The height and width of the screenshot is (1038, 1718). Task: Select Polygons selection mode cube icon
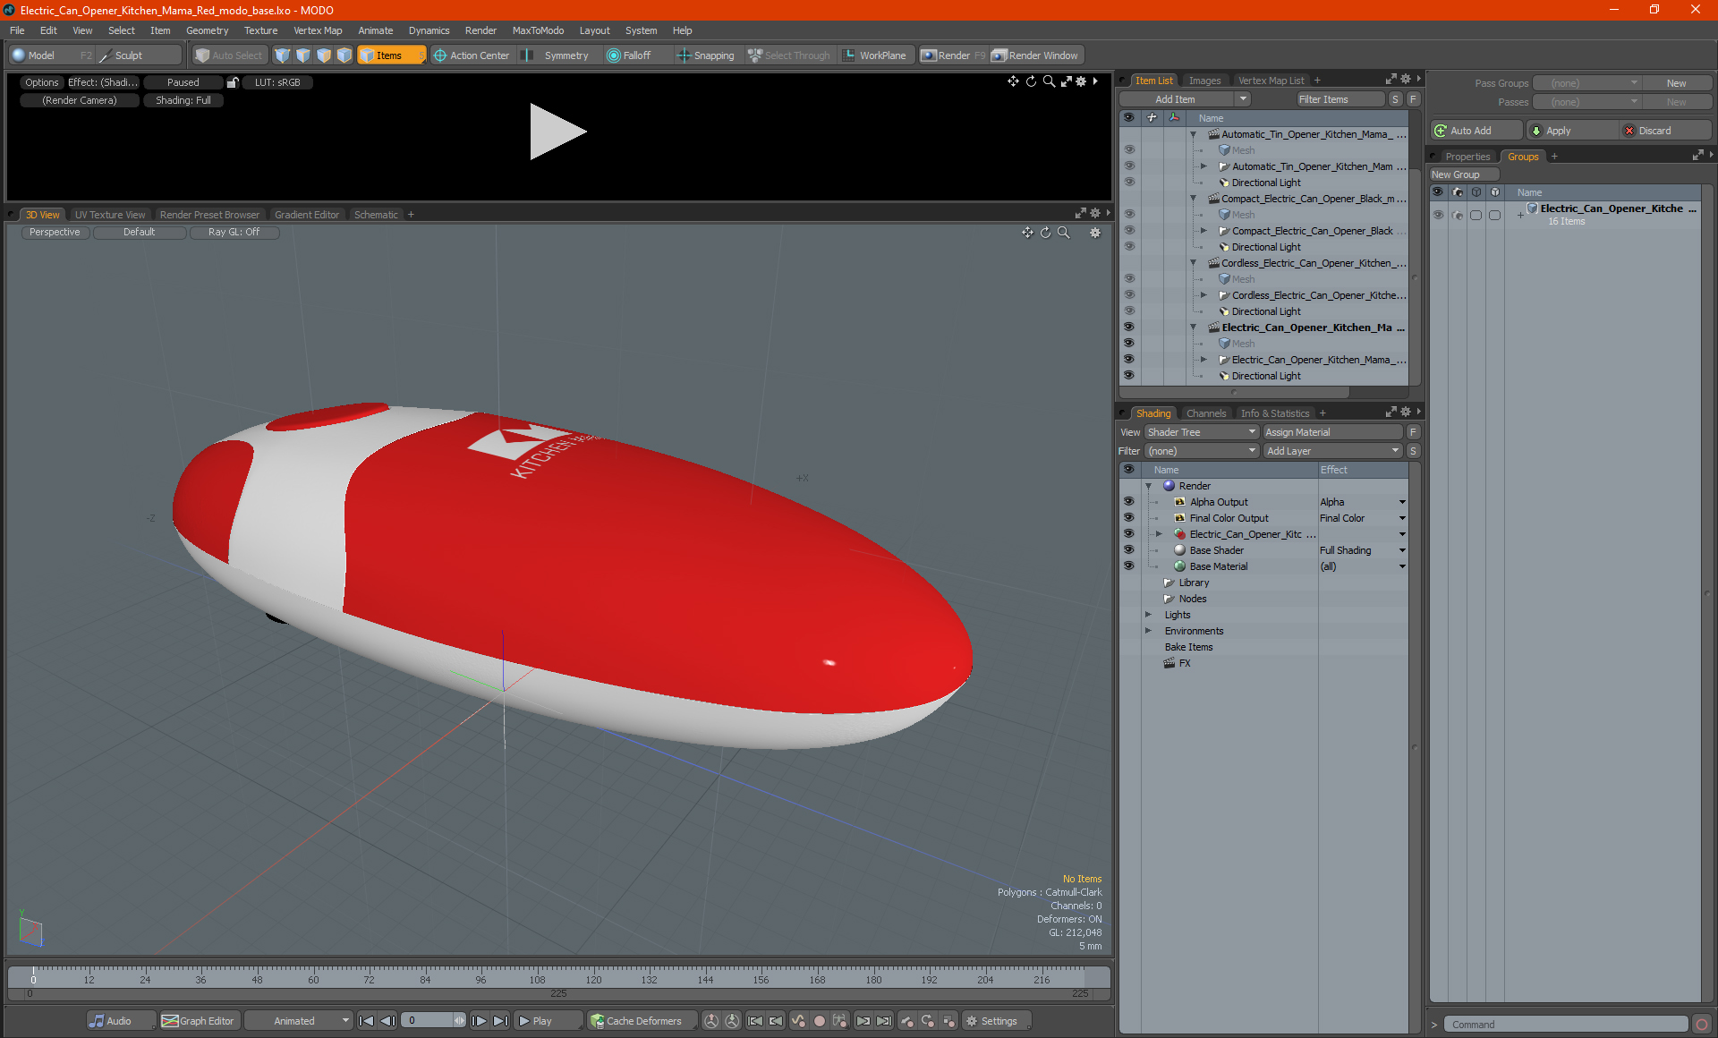click(x=324, y=55)
